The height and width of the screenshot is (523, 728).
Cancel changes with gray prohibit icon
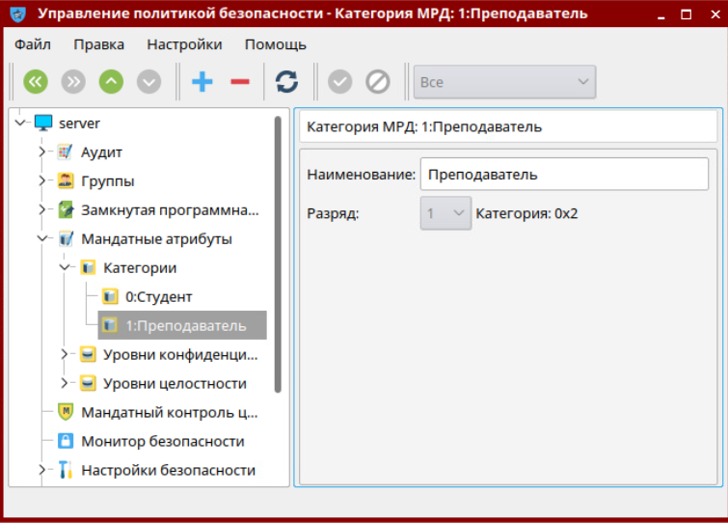point(377,82)
